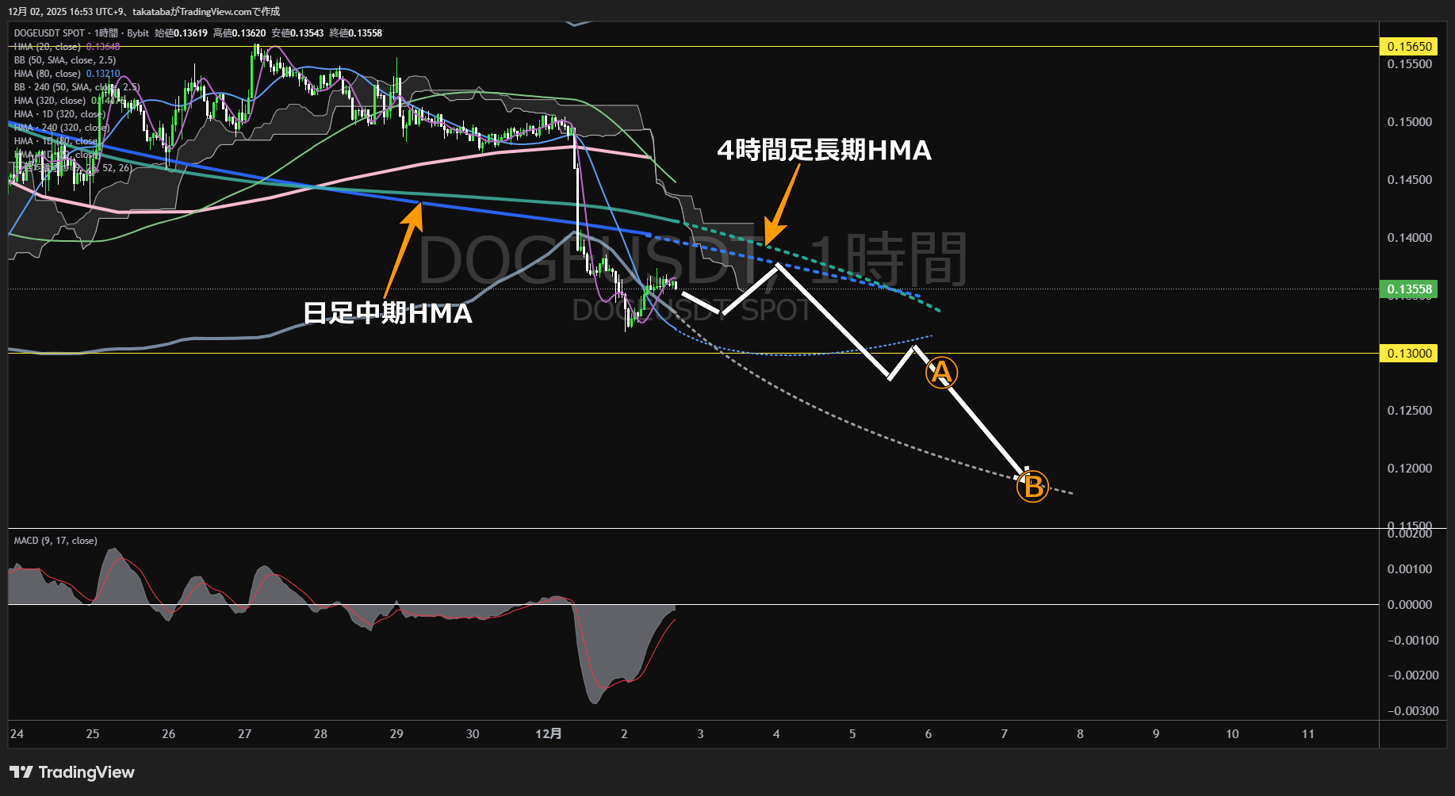The height and width of the screenshot is (796, 1455).
Task: Click the yellow 0.13000 price label
Action: tap(1409, 354)
